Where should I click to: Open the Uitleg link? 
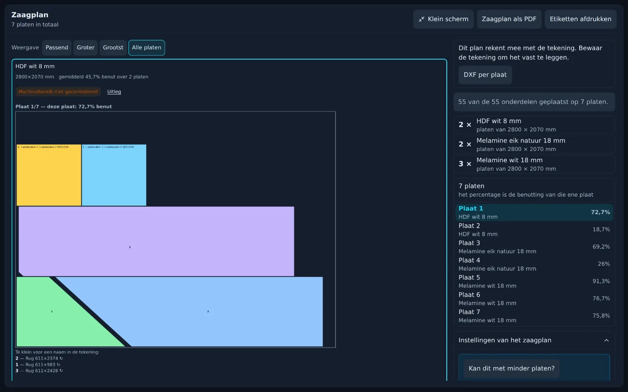pos(114,92)
